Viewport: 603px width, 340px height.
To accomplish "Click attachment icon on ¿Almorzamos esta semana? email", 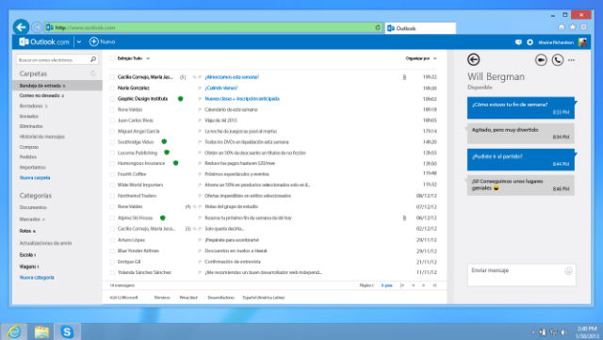I will pos(404,77).
